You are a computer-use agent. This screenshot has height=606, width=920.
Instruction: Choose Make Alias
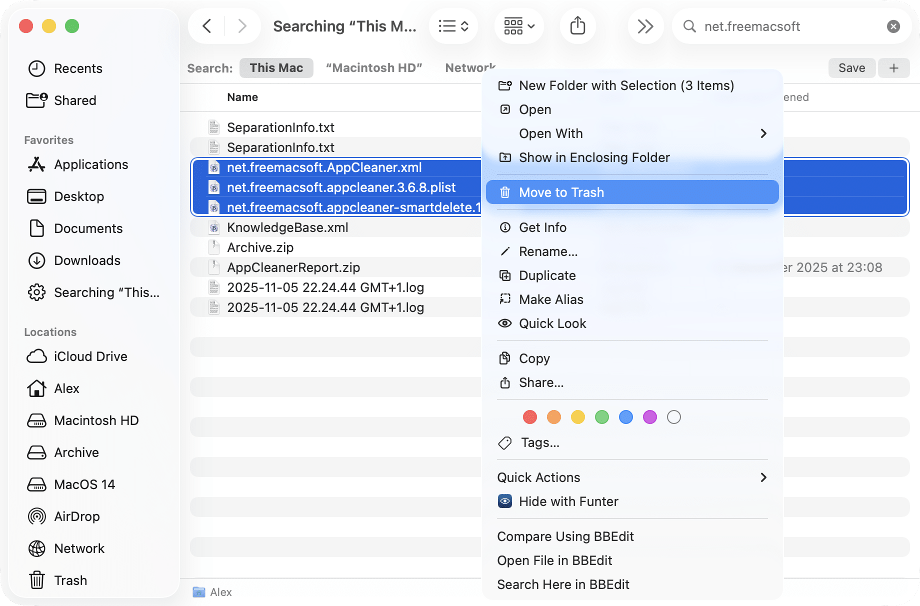(632, 299)
